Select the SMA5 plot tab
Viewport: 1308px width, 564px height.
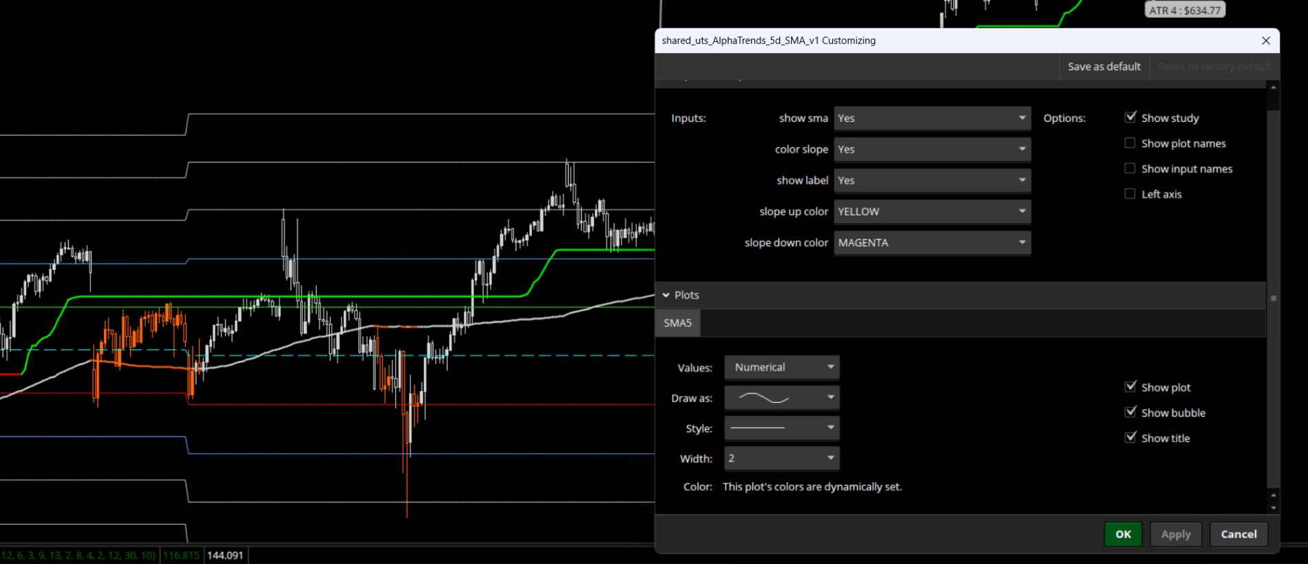pyautogui.click(x=677, y=323)
